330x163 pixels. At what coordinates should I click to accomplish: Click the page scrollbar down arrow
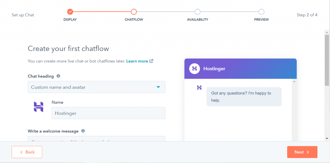tap(327, 139)
